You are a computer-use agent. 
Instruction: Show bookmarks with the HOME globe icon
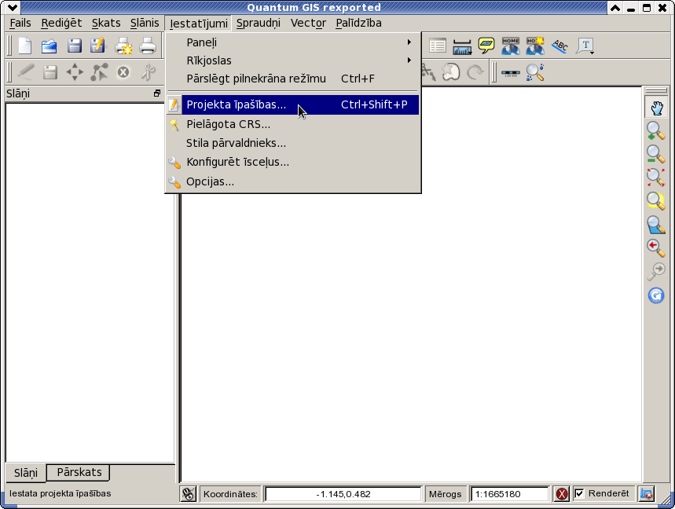coord(511,46)
